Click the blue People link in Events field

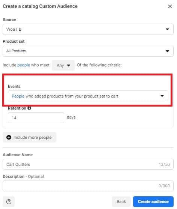tap(18, 96)
